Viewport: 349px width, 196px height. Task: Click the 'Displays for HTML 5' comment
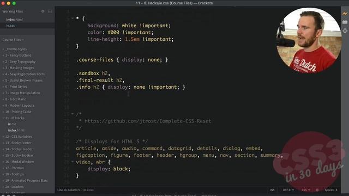(112, 142)
